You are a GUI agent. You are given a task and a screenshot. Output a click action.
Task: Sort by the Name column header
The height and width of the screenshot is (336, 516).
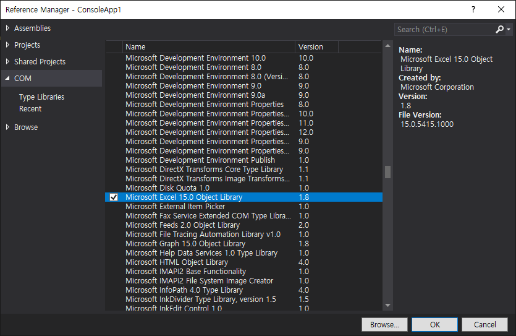tap(209, 47)
